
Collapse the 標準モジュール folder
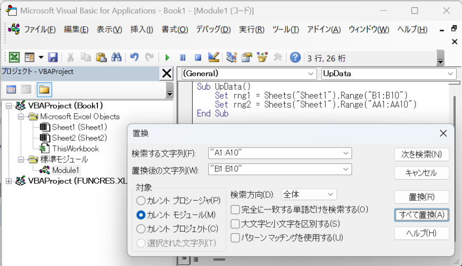pyautogui.click(x=21, y=159)
